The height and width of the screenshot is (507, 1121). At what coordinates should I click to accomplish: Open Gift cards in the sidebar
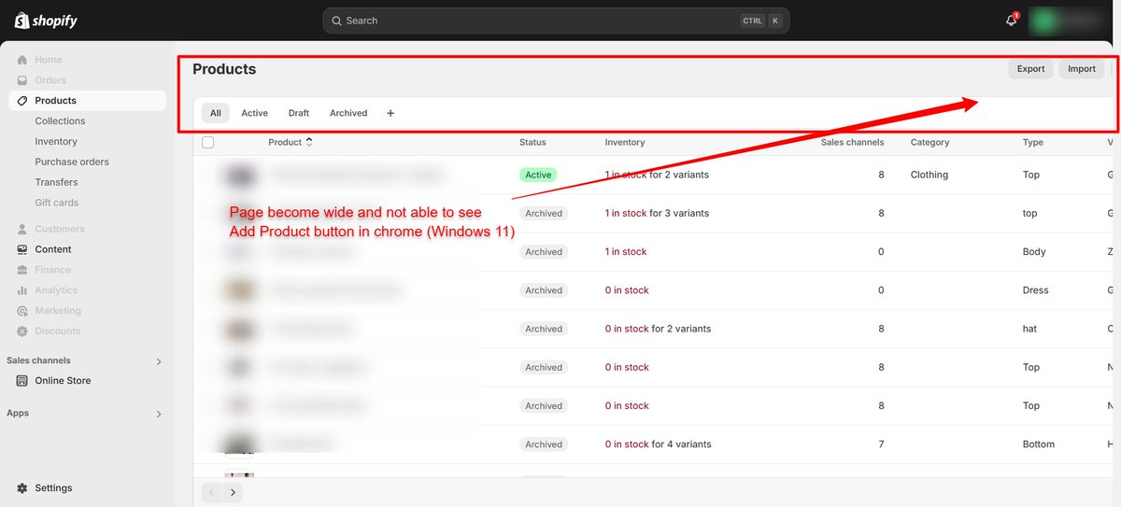click(57, 203)
